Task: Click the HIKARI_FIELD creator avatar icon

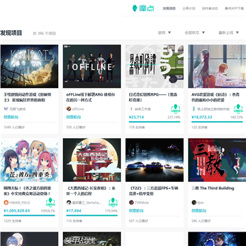Action: pos(6,202)
